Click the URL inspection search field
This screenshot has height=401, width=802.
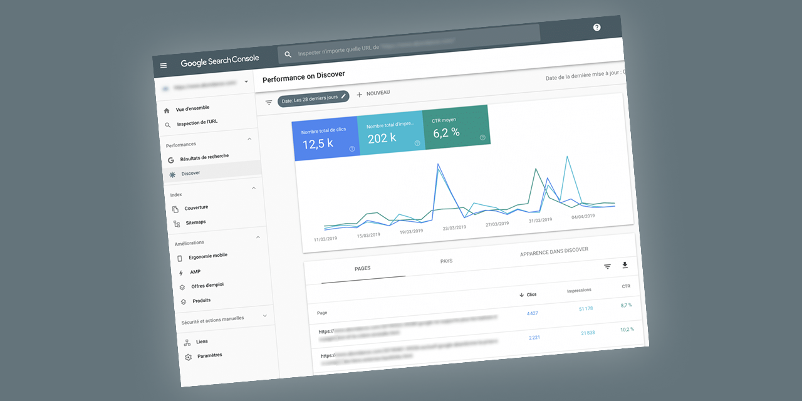[410, 44]
